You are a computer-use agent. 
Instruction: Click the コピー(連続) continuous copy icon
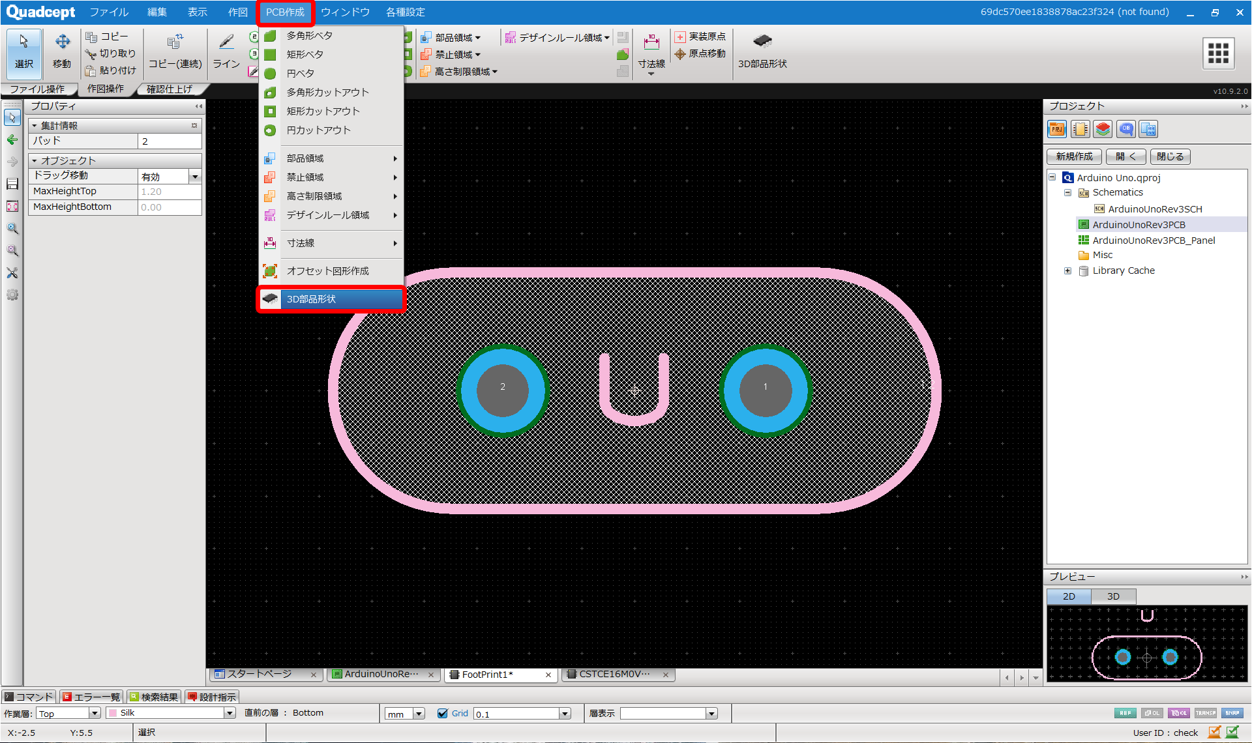[175, 42]
